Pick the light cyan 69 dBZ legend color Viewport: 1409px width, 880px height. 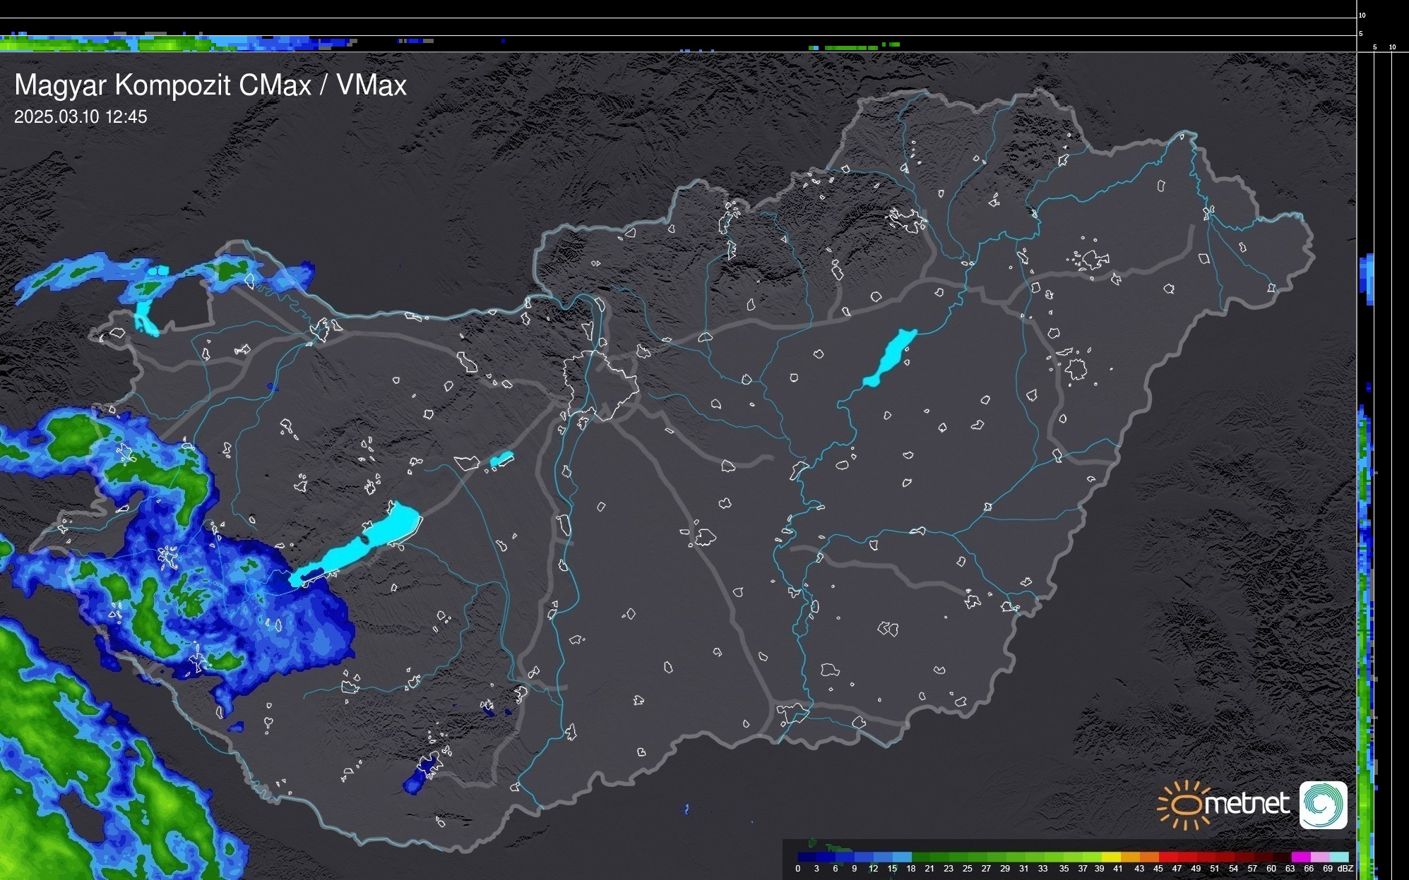click(x=1339, y=857)
